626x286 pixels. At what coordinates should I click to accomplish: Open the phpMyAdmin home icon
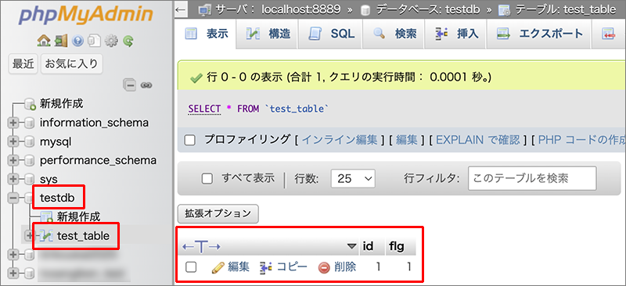pos(44,41)
